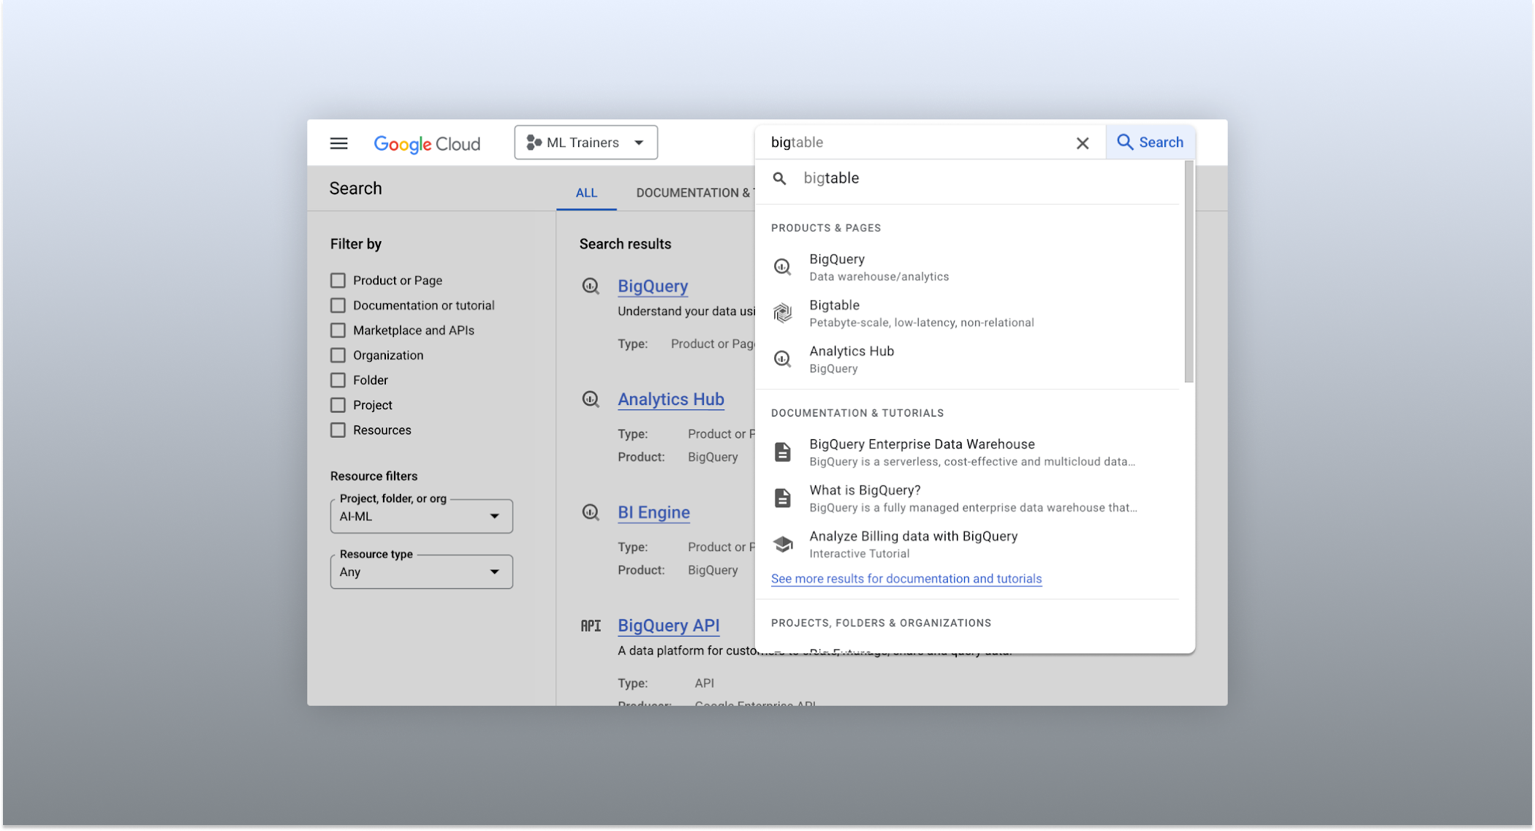Click the Bigtable hexagon icon
Viewport: 1535px width, 831px height.
pos(783,314)
